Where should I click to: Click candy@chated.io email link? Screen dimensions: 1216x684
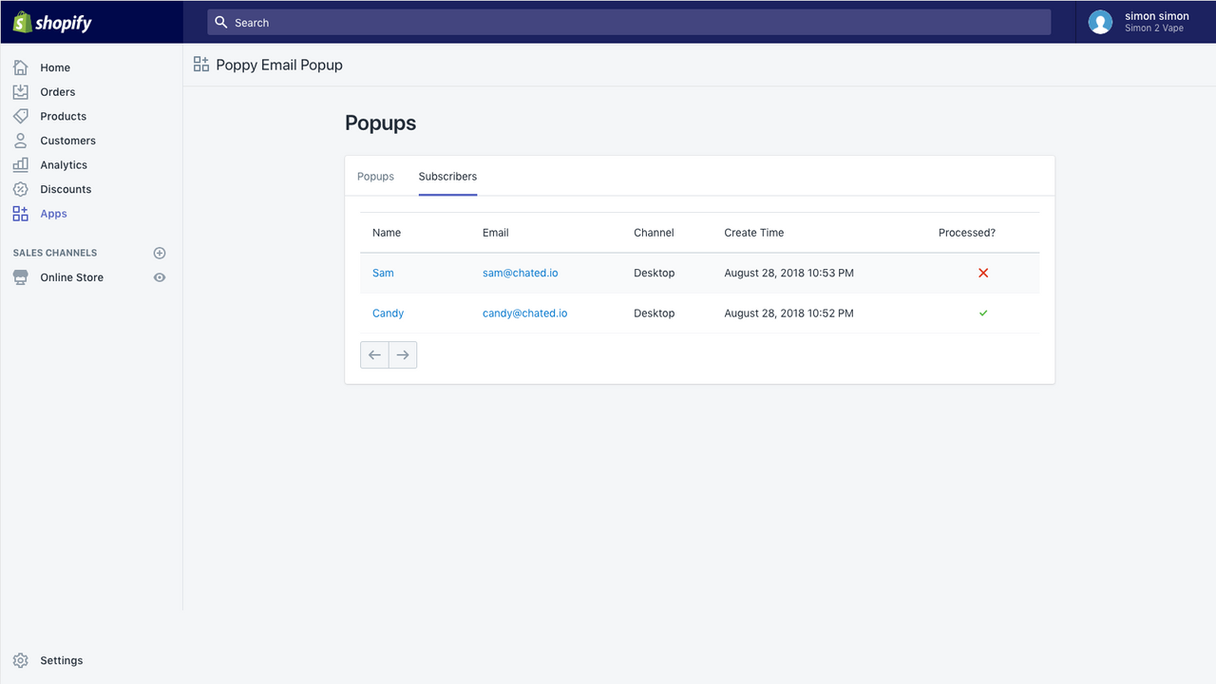524,313
